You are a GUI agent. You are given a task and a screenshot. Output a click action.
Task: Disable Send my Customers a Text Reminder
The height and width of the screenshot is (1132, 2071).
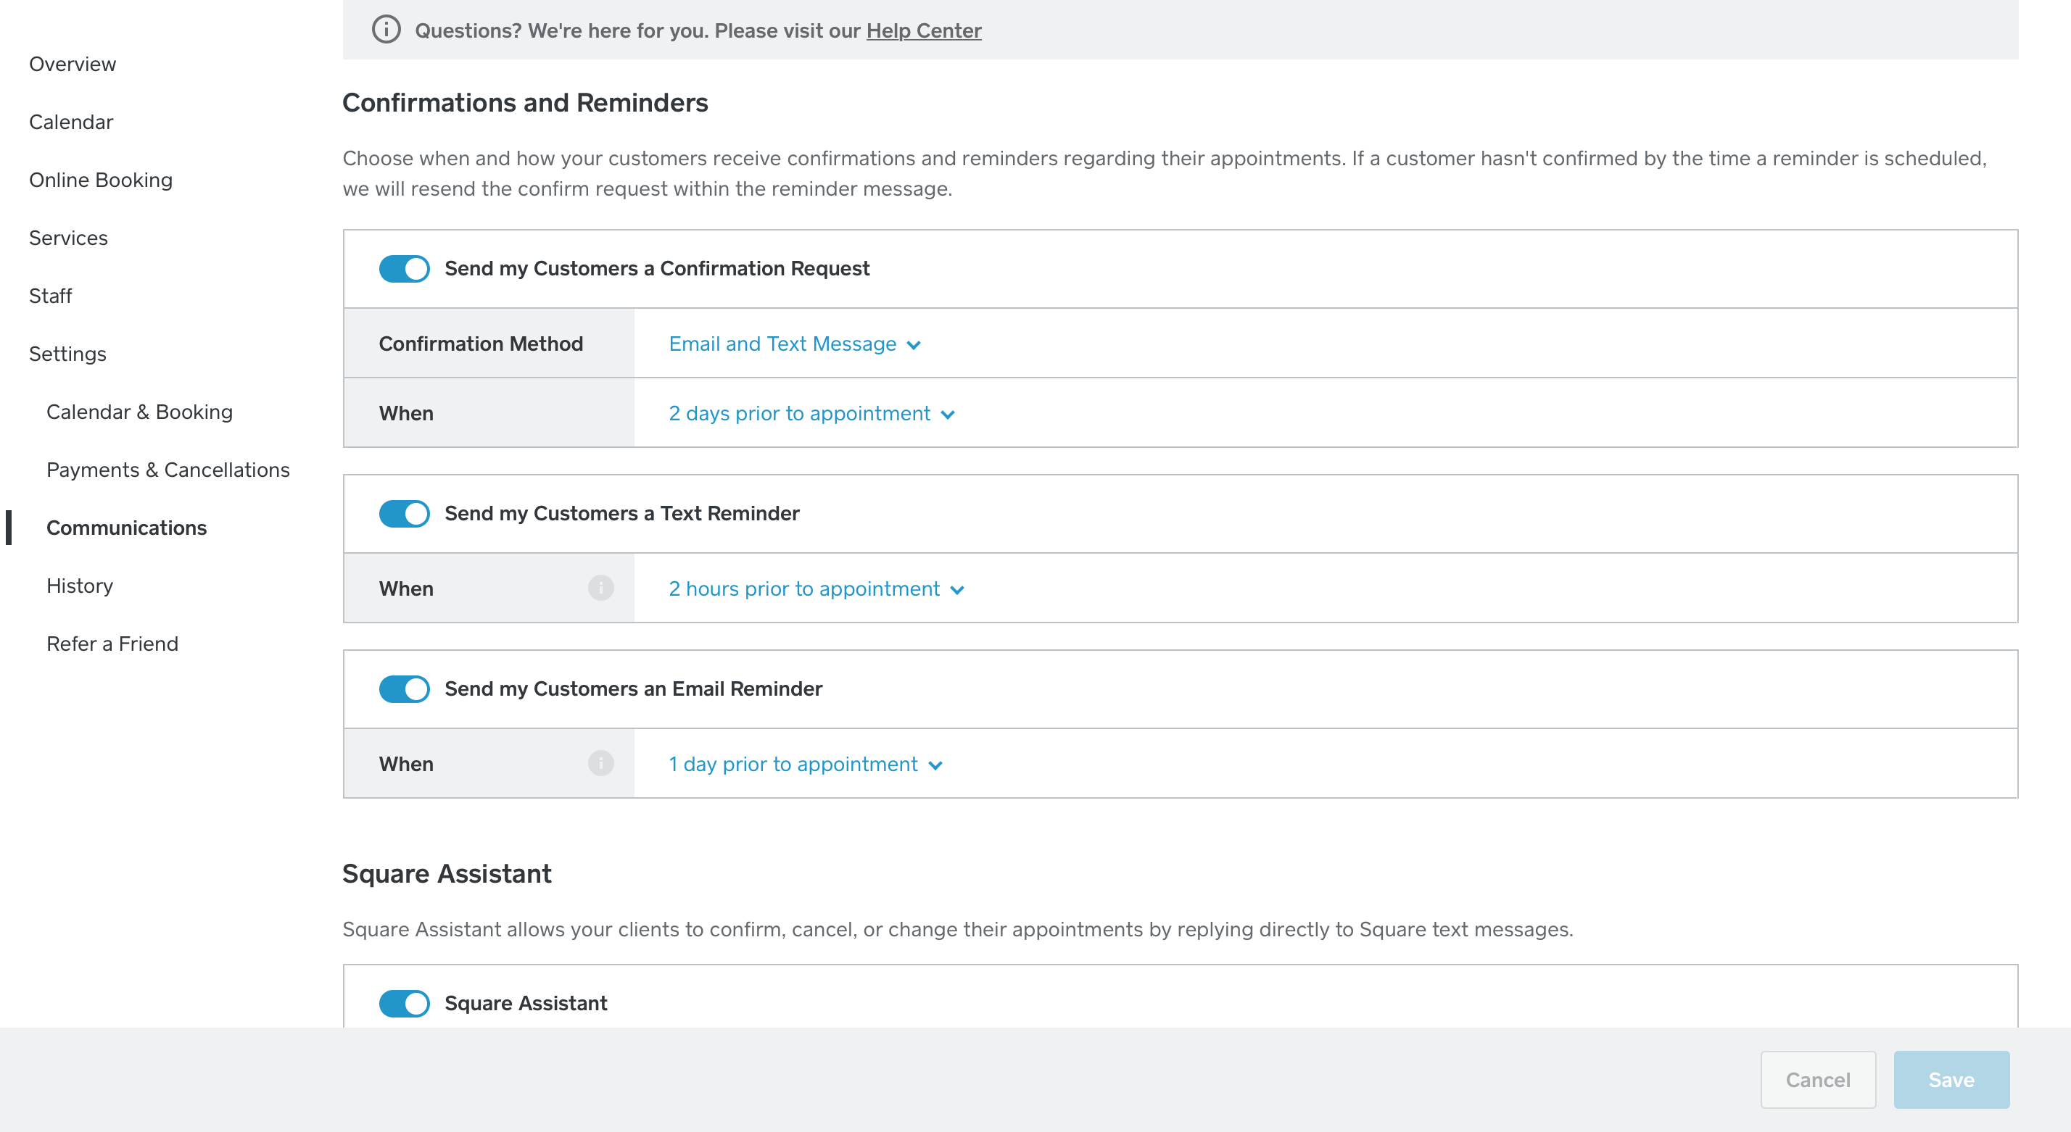[405, 513]
